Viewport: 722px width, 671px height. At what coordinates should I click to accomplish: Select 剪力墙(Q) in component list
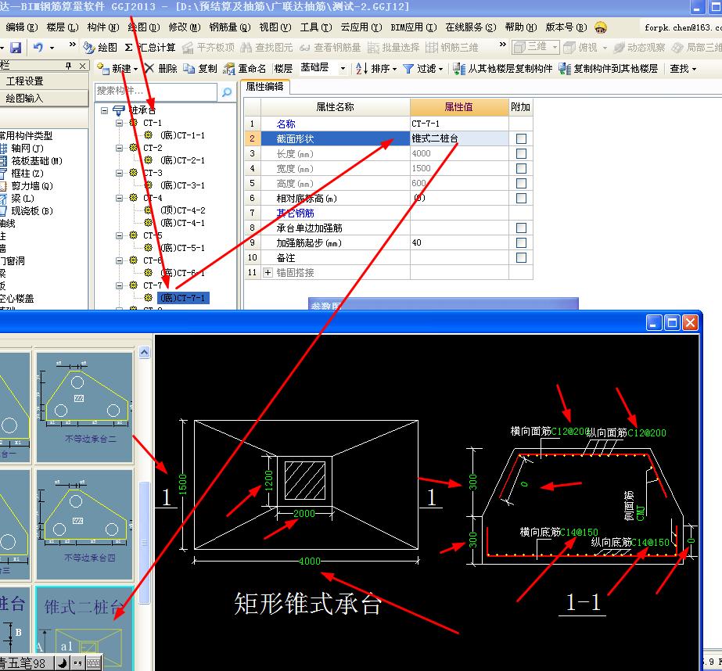click(x=32, y=185)
